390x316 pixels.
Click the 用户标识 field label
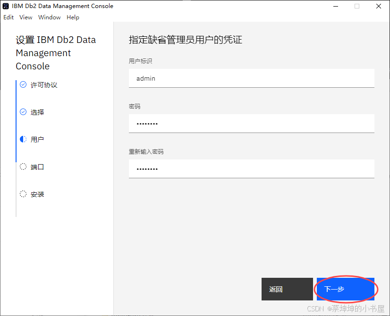pos(141,61)
